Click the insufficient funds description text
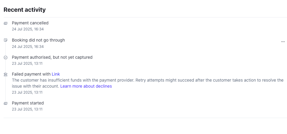The height and width of the screenshot is (134, 287). (147, 83)
